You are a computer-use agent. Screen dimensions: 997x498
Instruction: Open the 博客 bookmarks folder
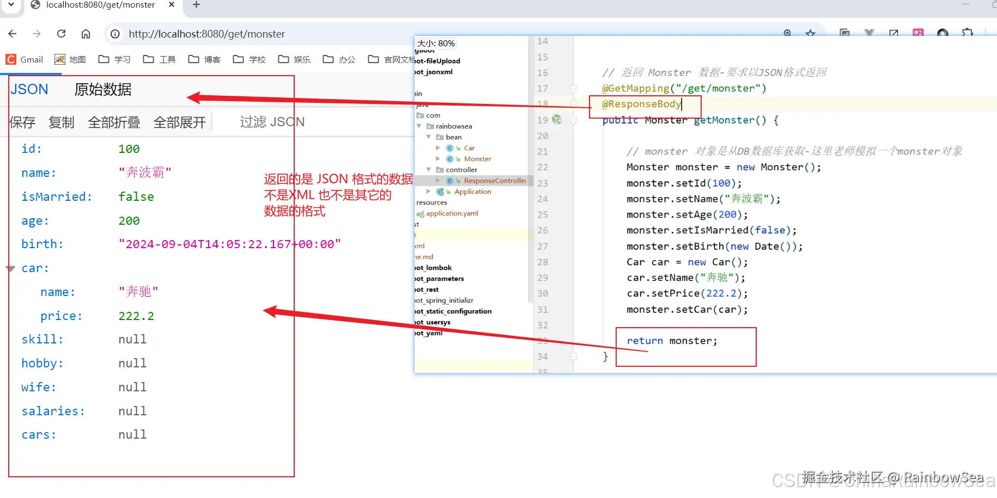click(x=204, y=59)
